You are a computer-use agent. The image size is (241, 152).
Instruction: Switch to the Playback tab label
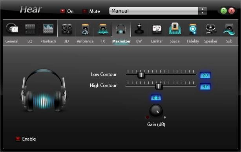tap(48, 41)
